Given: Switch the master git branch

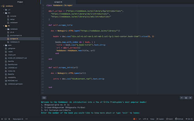Looking at the screenshot, I should pyautogui.click(x=160, y=119).
